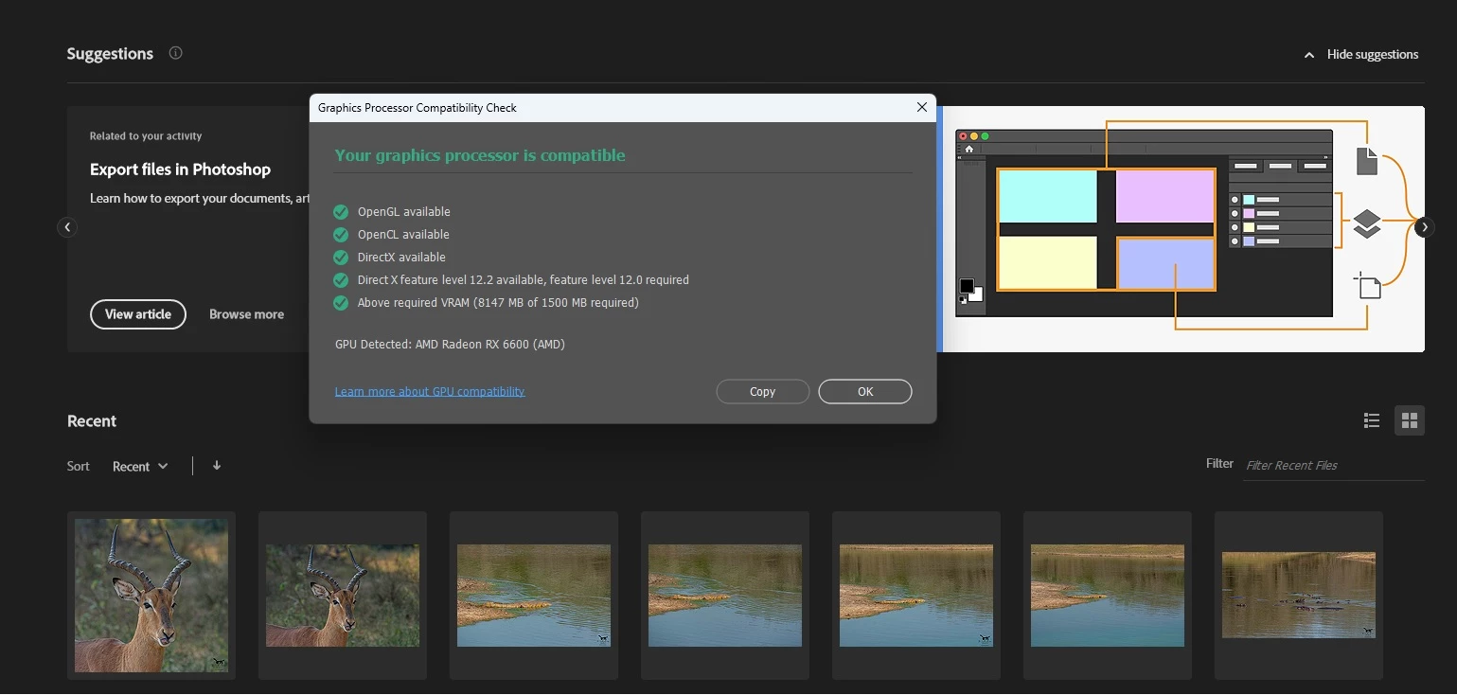The image size is (1457, 695).
Task: Open the Recent sort dropdown
Action: coord(140,466)
